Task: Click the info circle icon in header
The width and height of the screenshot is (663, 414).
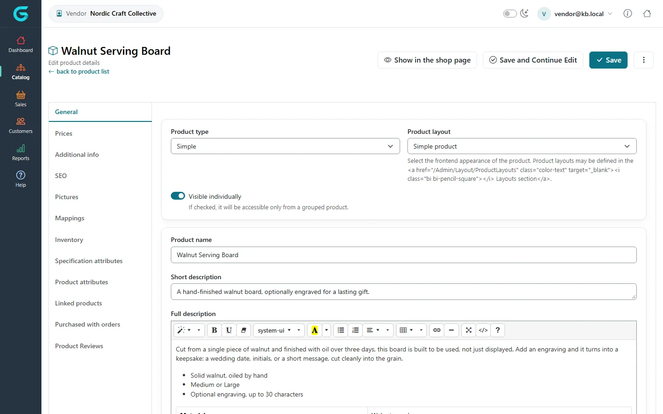Action: (x=628, y=13)
